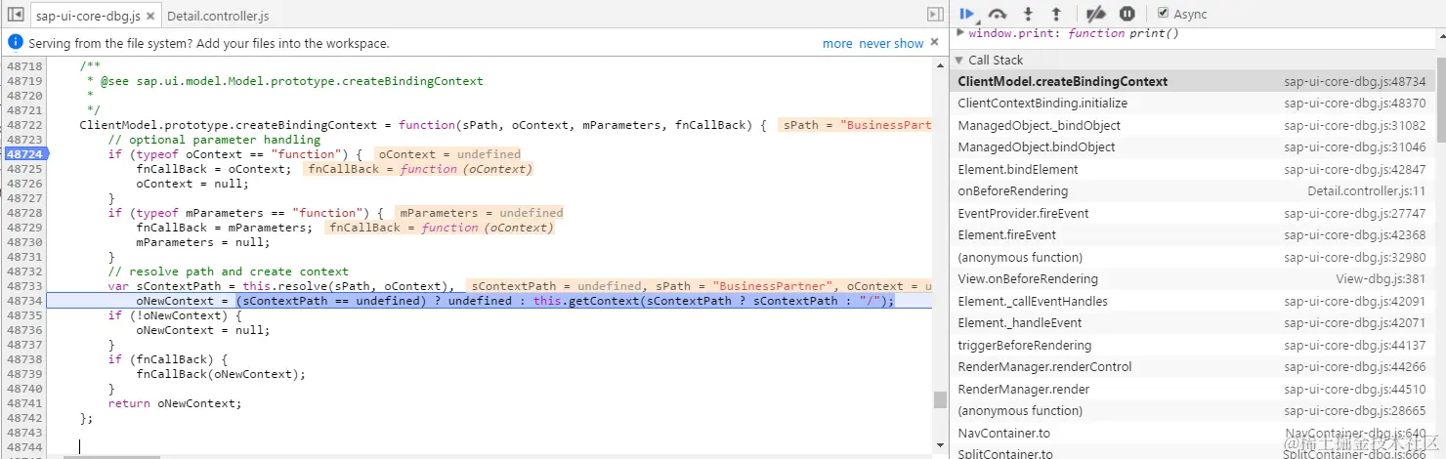
Task: Deactivate all breakpoints
Action: [x=1096, y=14]
